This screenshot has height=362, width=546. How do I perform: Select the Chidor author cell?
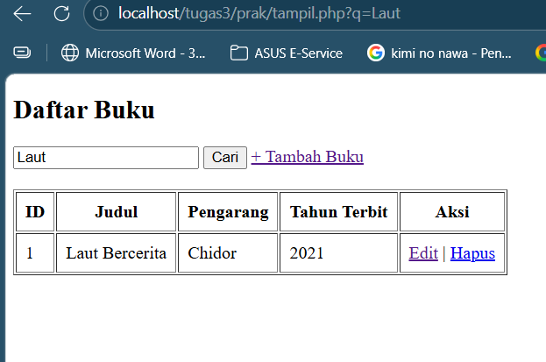point(212,253)
